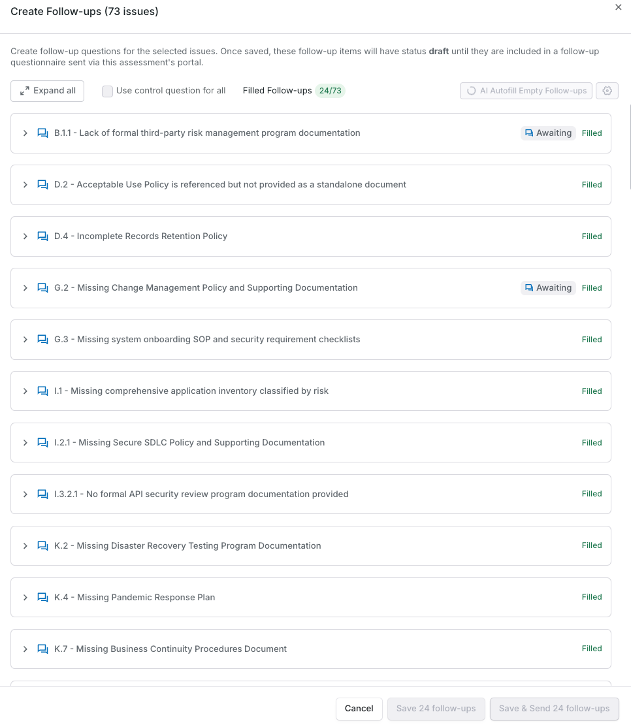Image resolution: width=631 pixels, height=727 pixels.
Task: Open the autofill settings gear icon
Action: pos(607,91)
